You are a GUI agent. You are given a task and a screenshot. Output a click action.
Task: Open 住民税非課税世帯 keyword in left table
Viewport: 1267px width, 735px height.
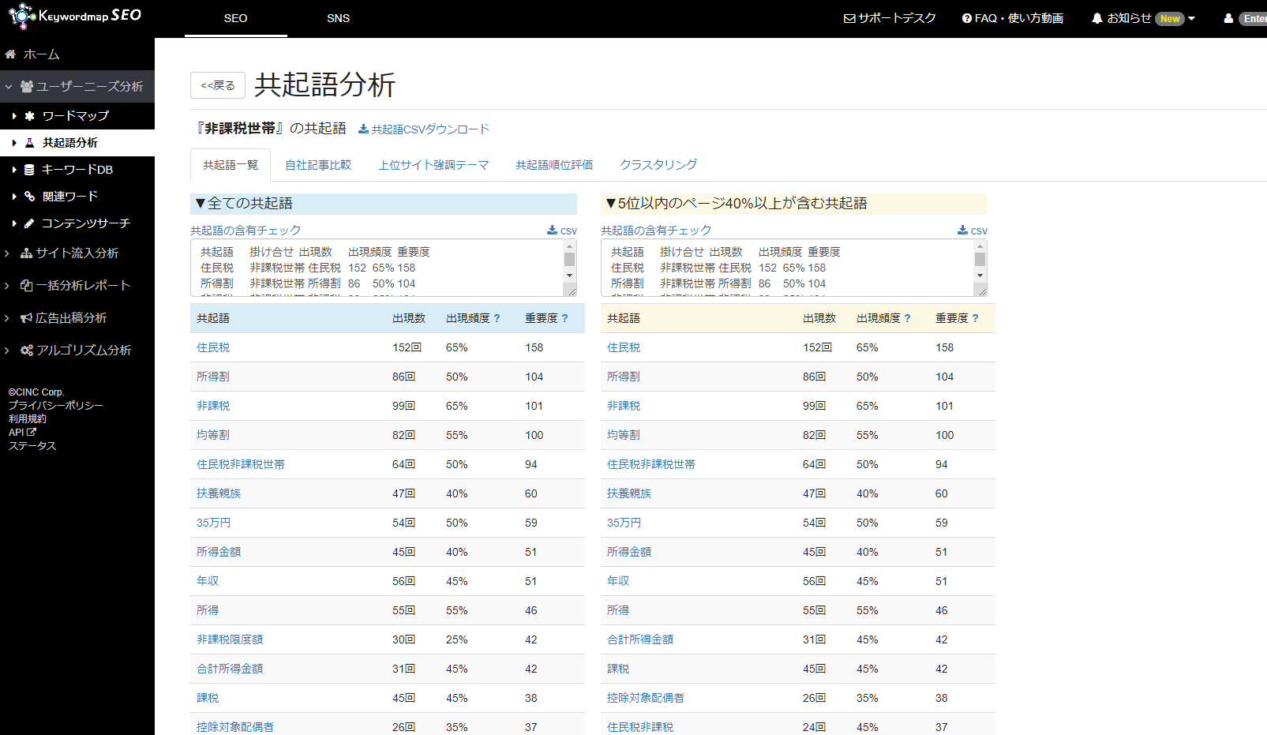(x=241, y=464)
